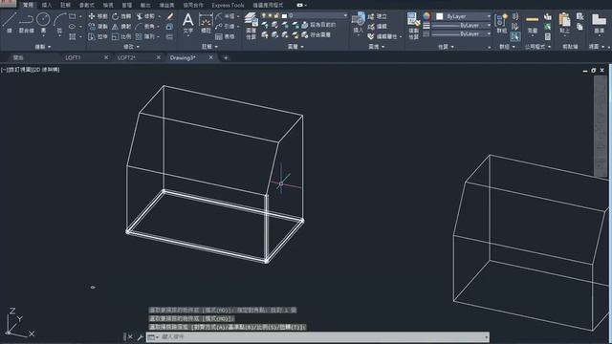The image size is (612, 344).
Task: Expand the Block (圖塊) panel
Action: (376, 47)
